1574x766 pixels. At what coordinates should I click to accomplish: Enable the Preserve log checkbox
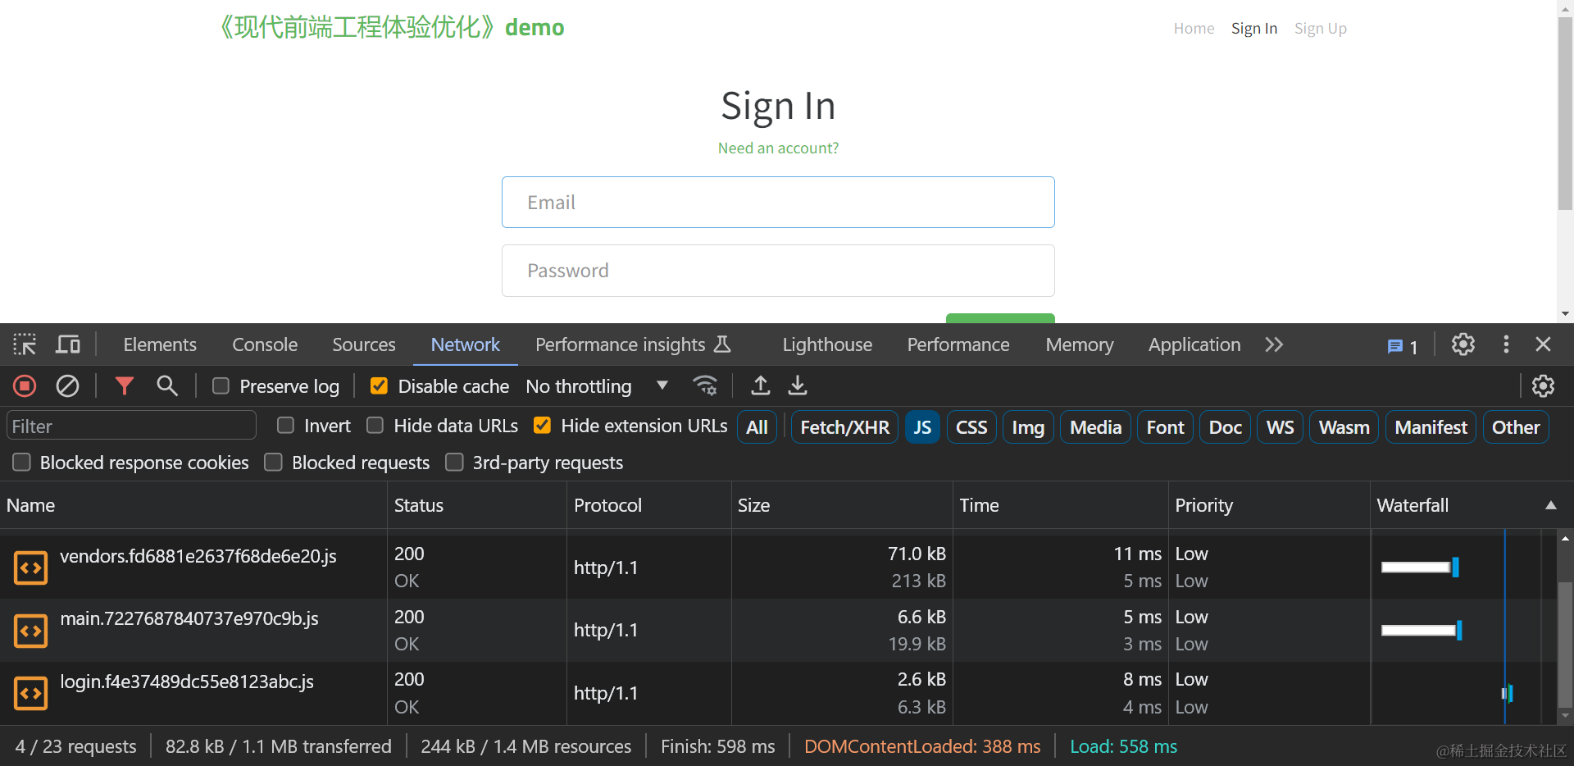221,386
